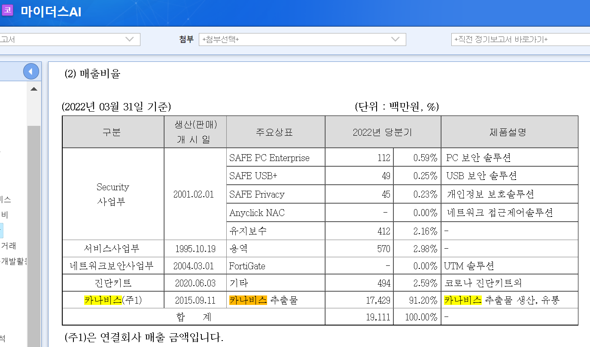This screenshot has width=590, height=347.
Task: Click the 서비스사업부 cell
Action: tap(113, 248)
